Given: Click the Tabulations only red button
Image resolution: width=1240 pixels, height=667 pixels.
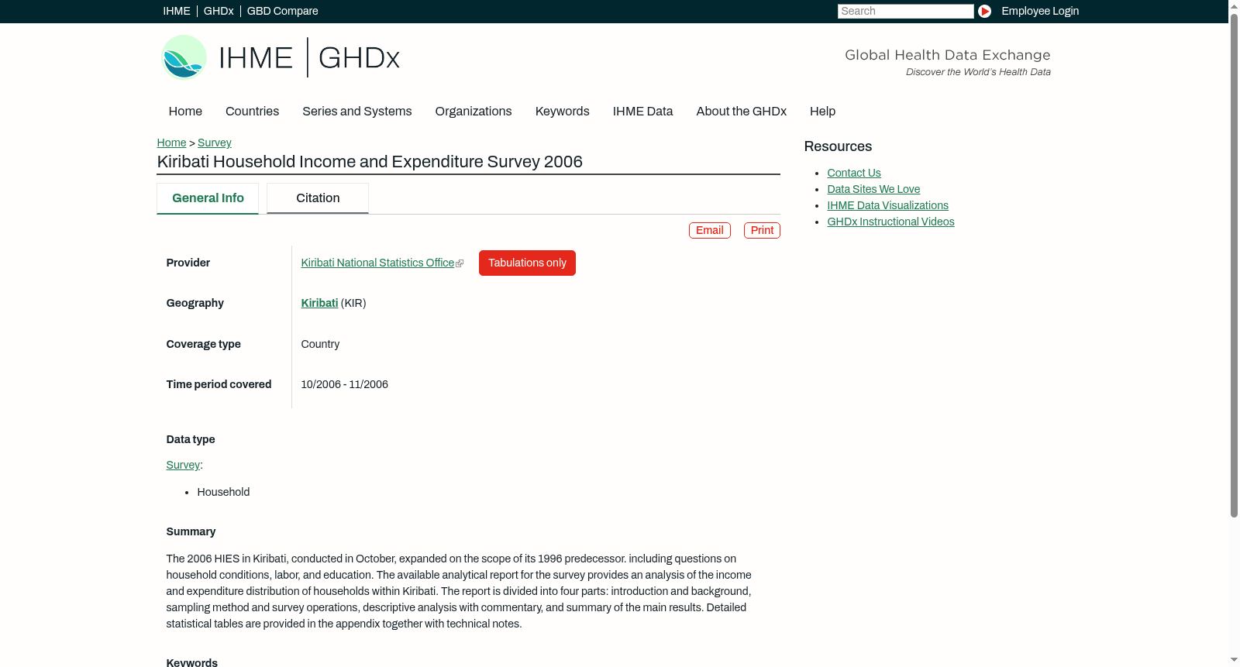Looking at the screenshot, I should tap(527, 263).
